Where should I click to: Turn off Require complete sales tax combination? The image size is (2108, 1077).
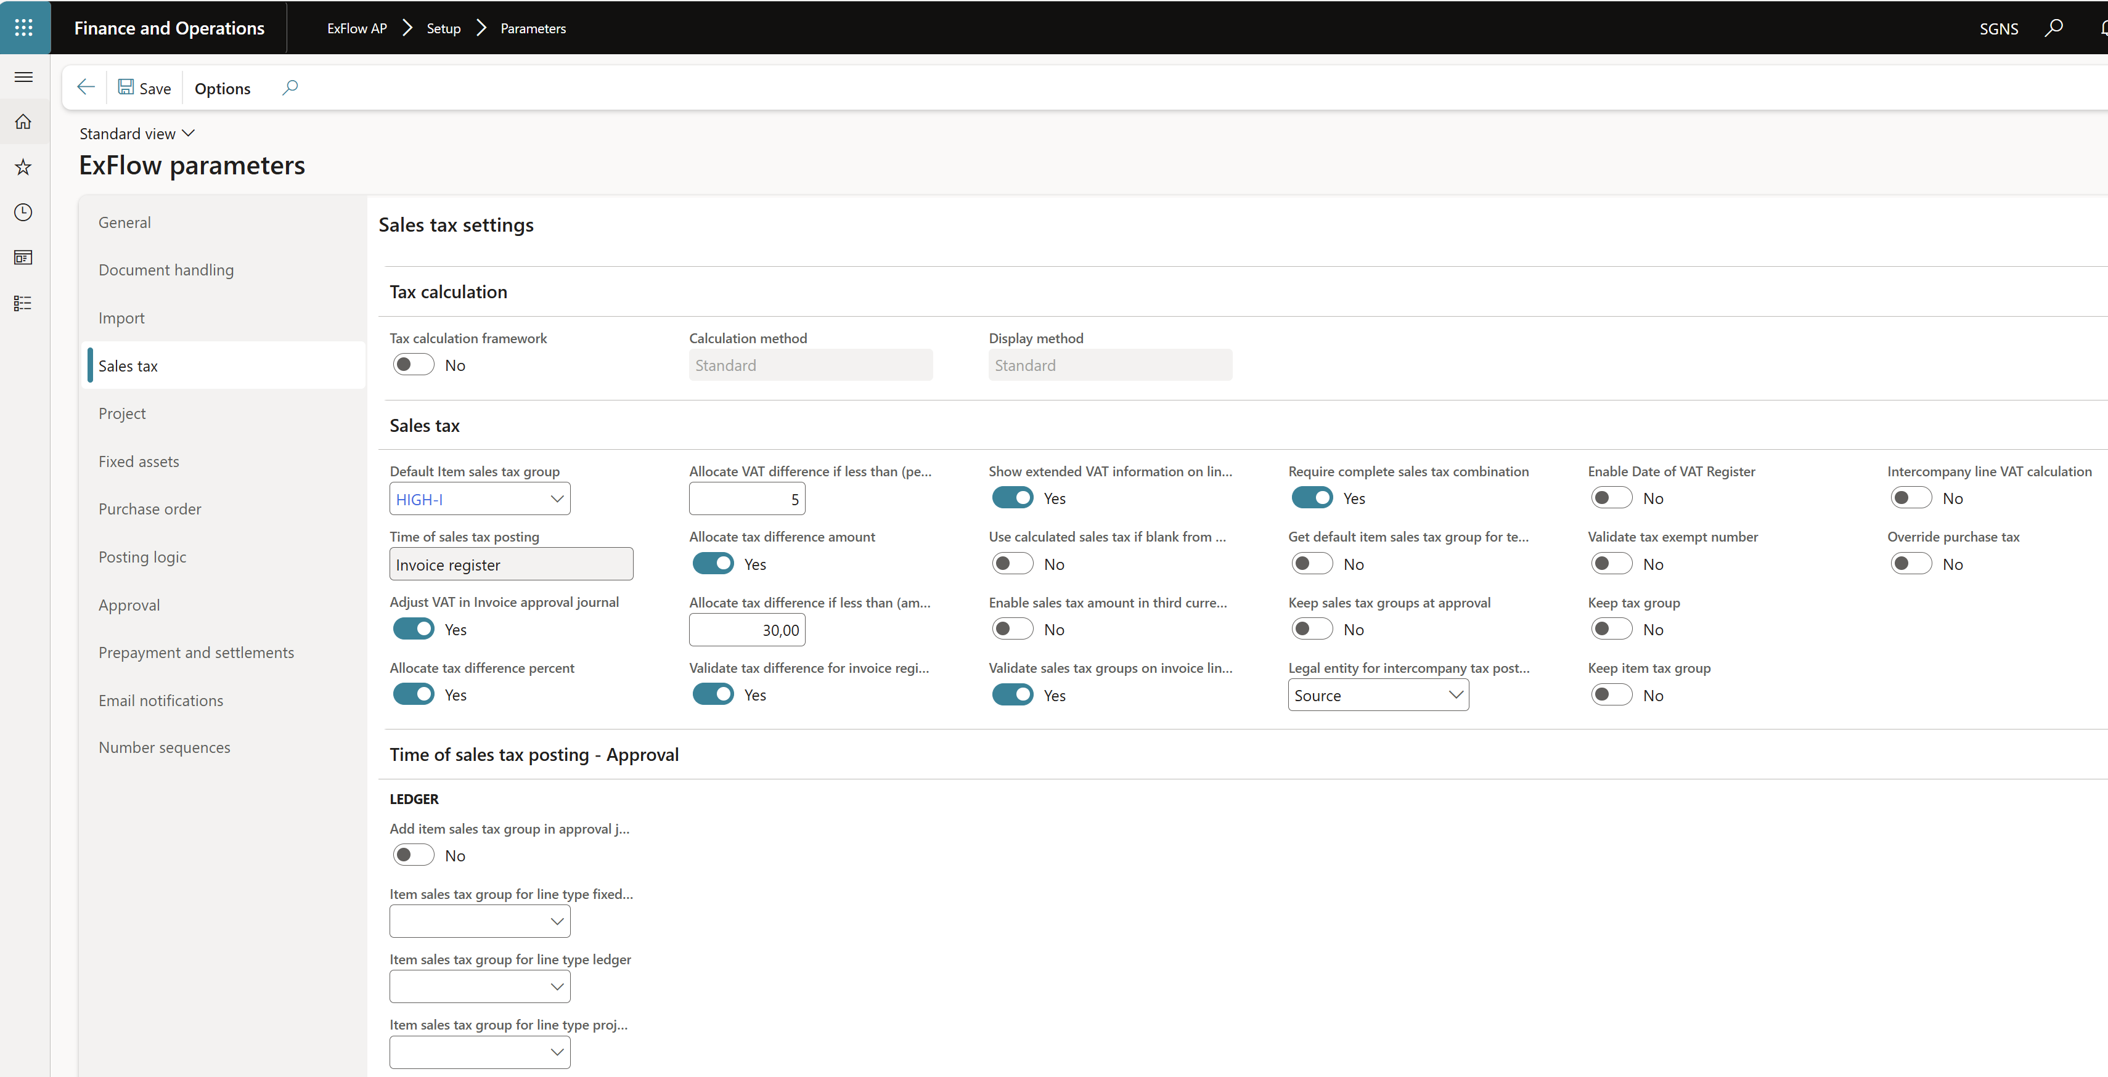click(x=1312, y=498)
